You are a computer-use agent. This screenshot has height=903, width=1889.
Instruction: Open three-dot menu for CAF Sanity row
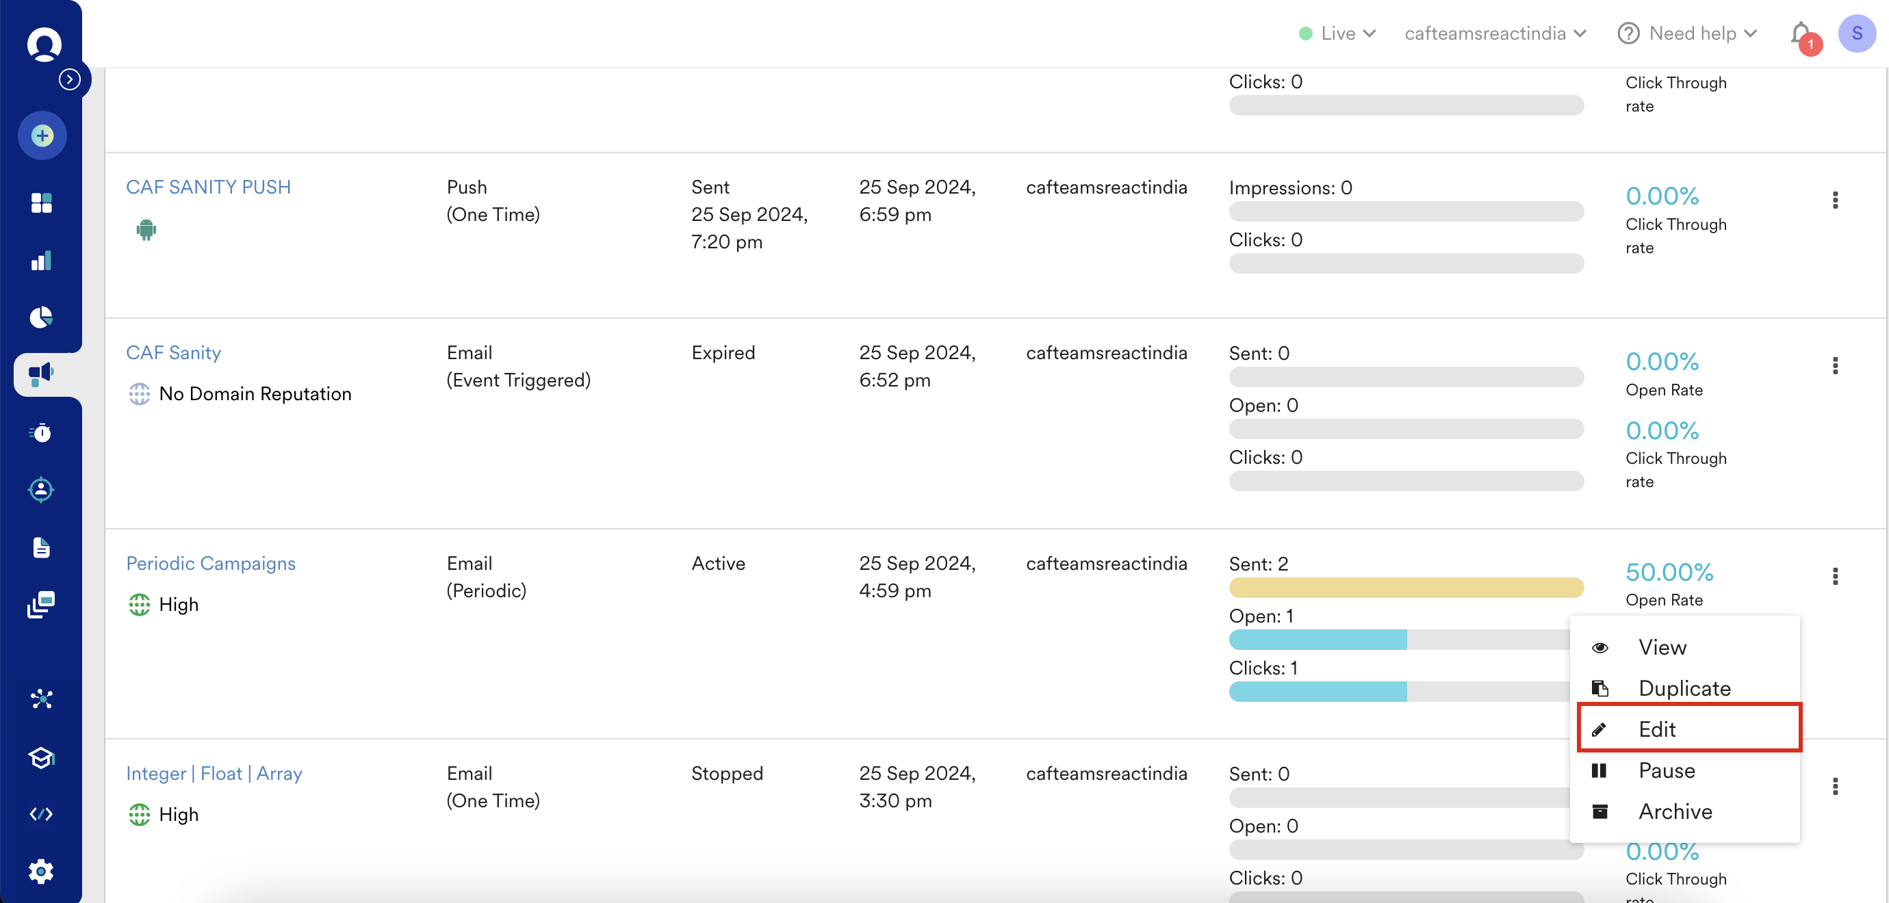[x=1835, y=366]
